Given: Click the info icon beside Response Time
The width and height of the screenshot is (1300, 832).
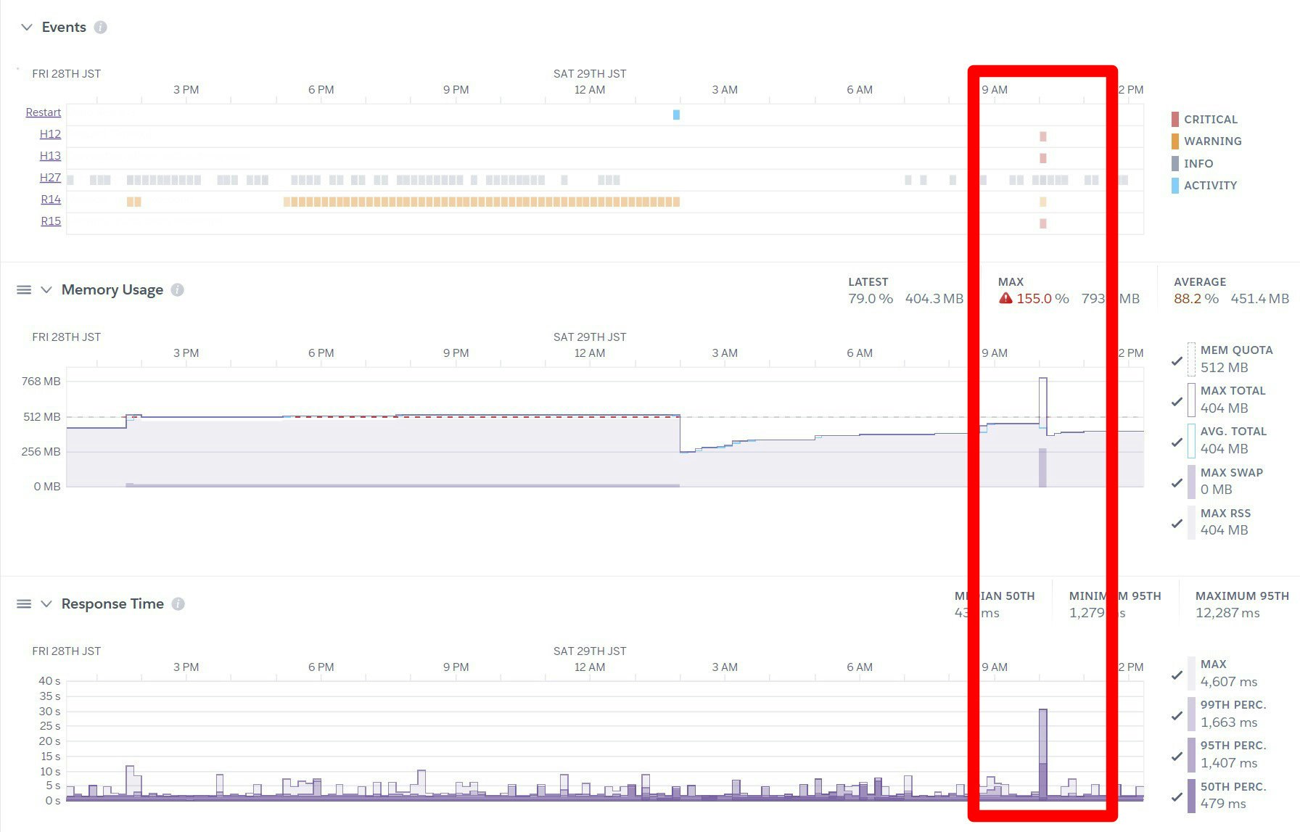Looking at the screenshot, I should tap(178, 604).
